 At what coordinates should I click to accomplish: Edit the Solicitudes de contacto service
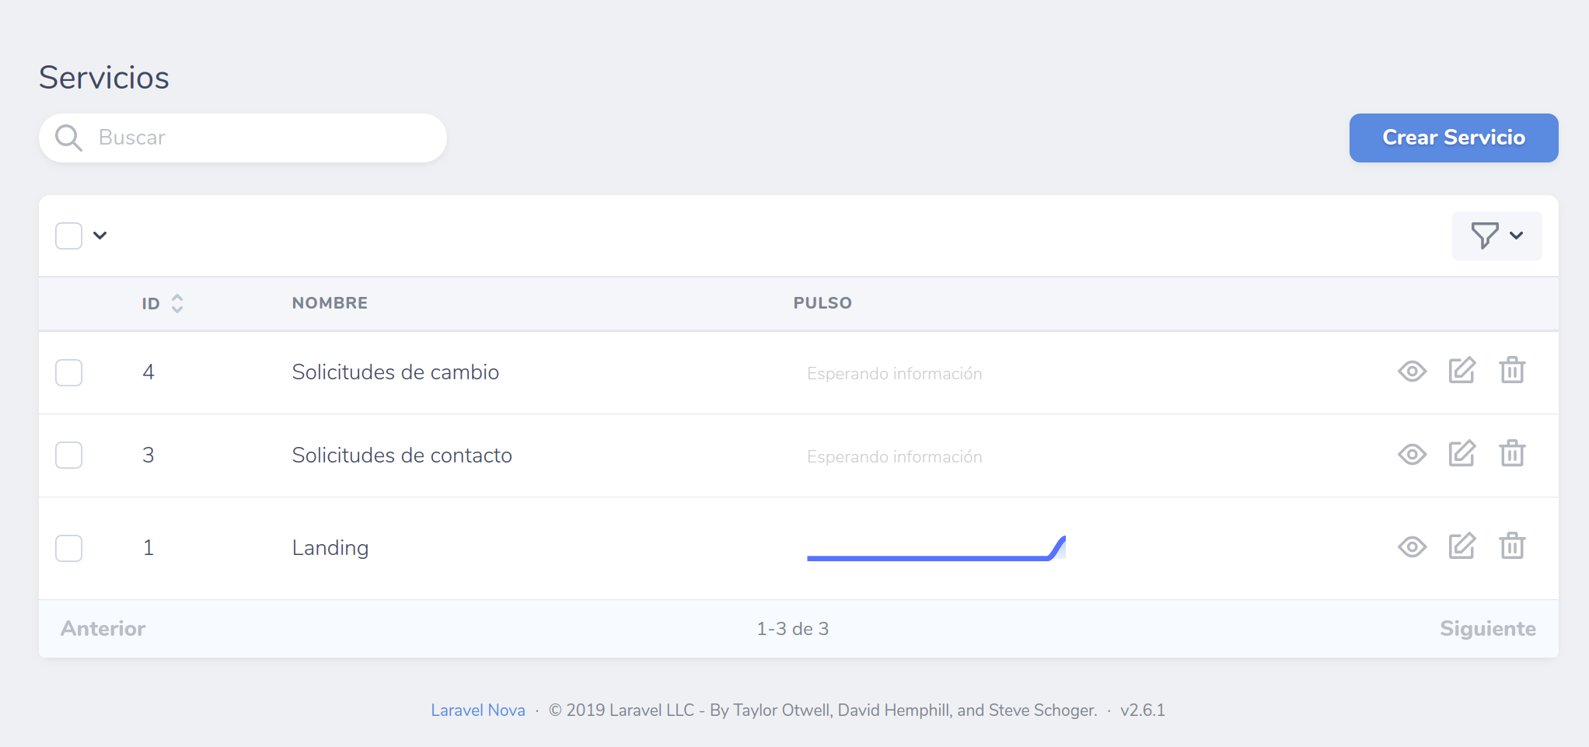click(x=1462, y=454)
